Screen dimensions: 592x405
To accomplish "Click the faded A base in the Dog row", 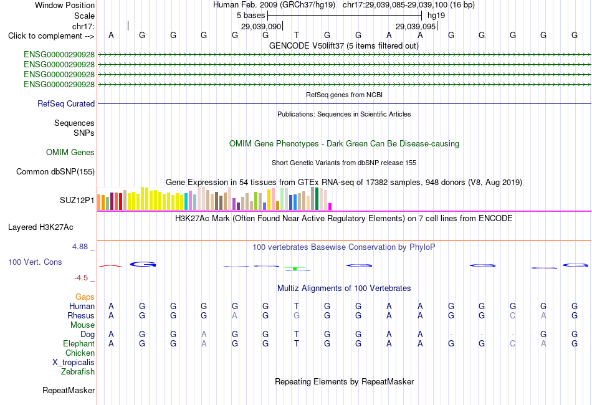I will [204, 335].
